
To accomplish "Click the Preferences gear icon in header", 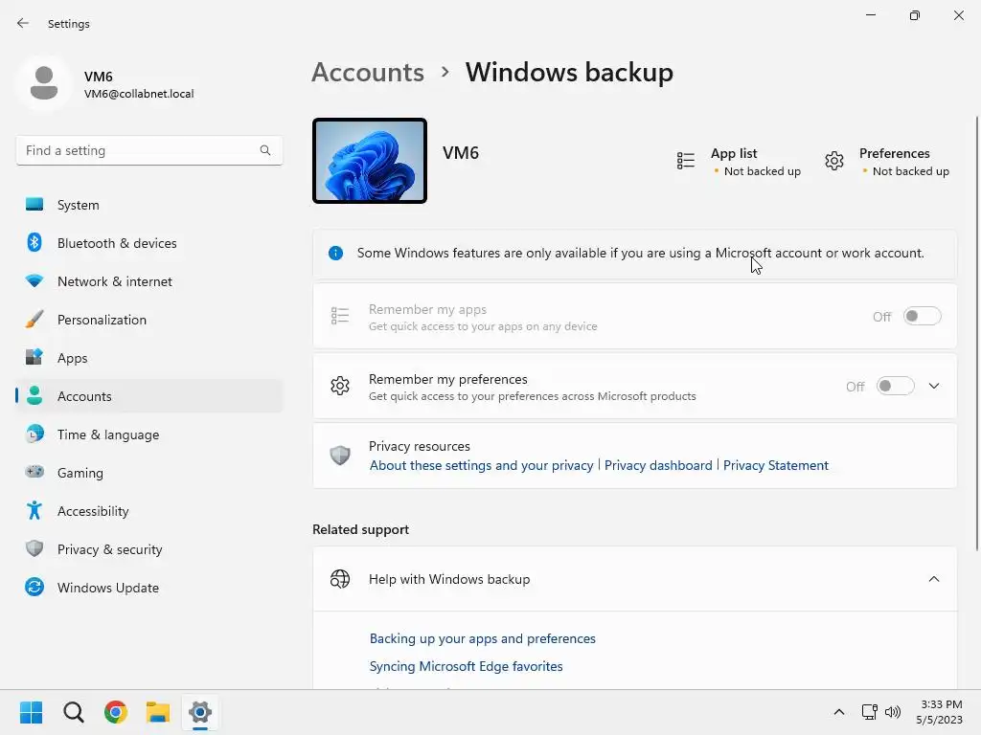I will pos(834,161).
